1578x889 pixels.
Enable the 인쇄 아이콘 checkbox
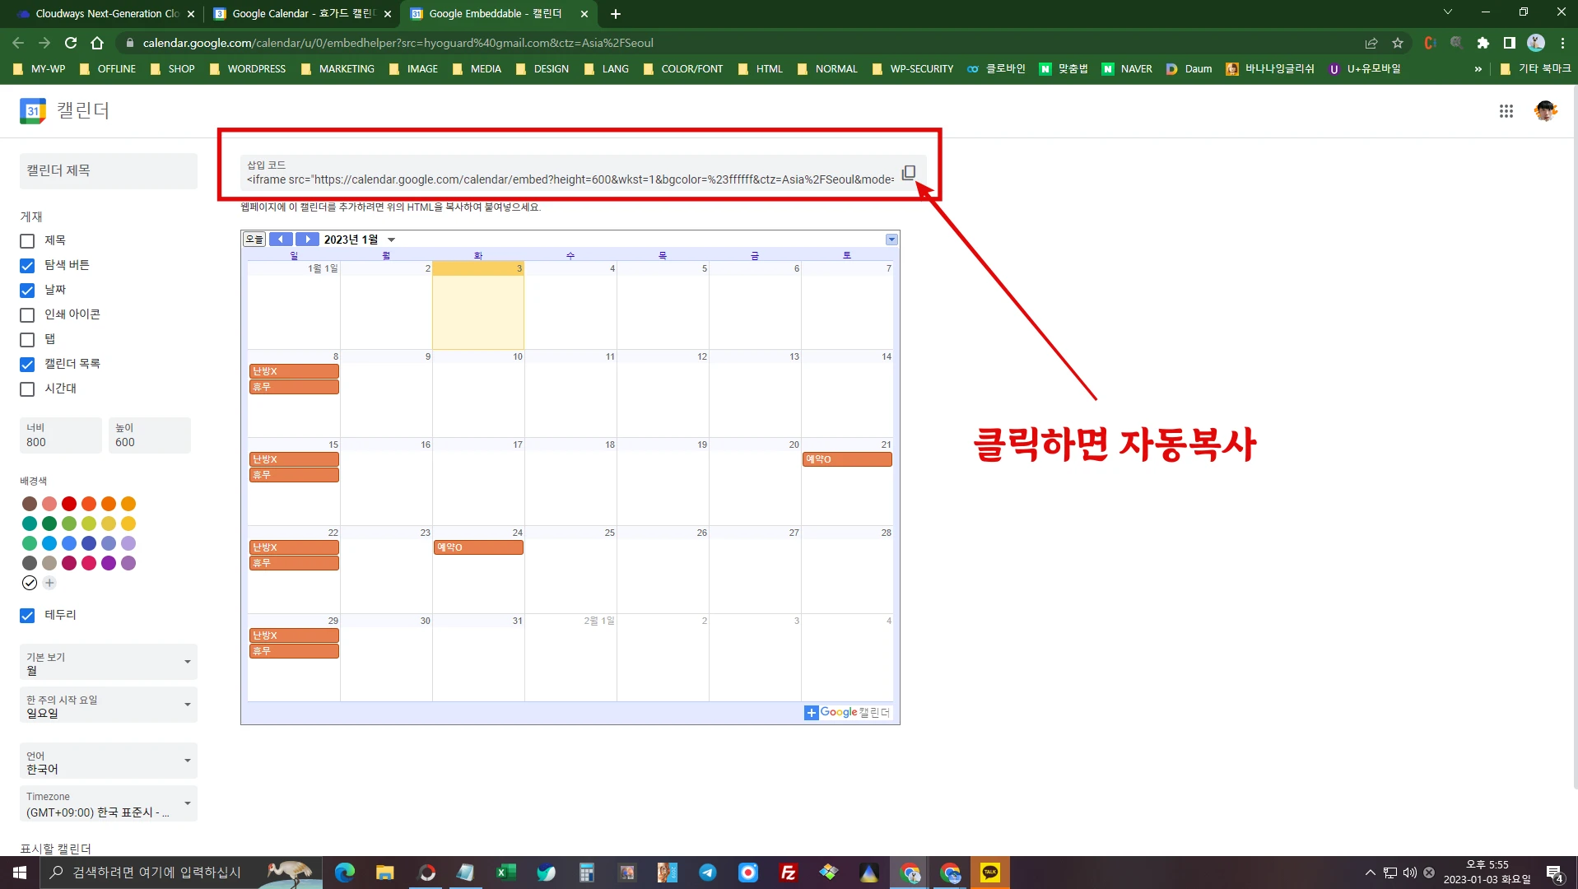point(27,315)
